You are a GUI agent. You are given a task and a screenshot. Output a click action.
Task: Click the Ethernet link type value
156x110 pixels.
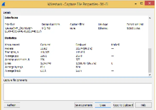pyautogui.click(x=103, y=28)
